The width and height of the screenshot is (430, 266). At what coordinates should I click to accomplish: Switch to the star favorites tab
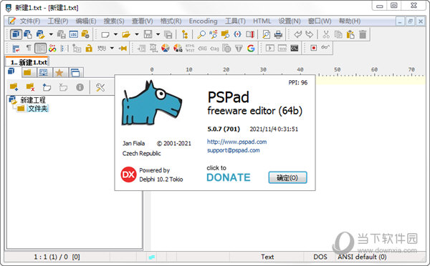pyautogui.click(x=59, y=72)
